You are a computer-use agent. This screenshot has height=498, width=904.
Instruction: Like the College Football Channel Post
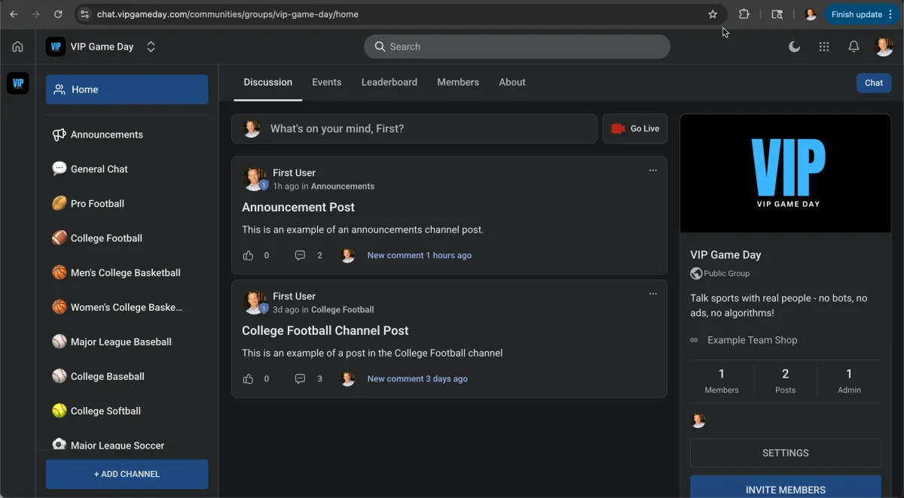[248, 379]
